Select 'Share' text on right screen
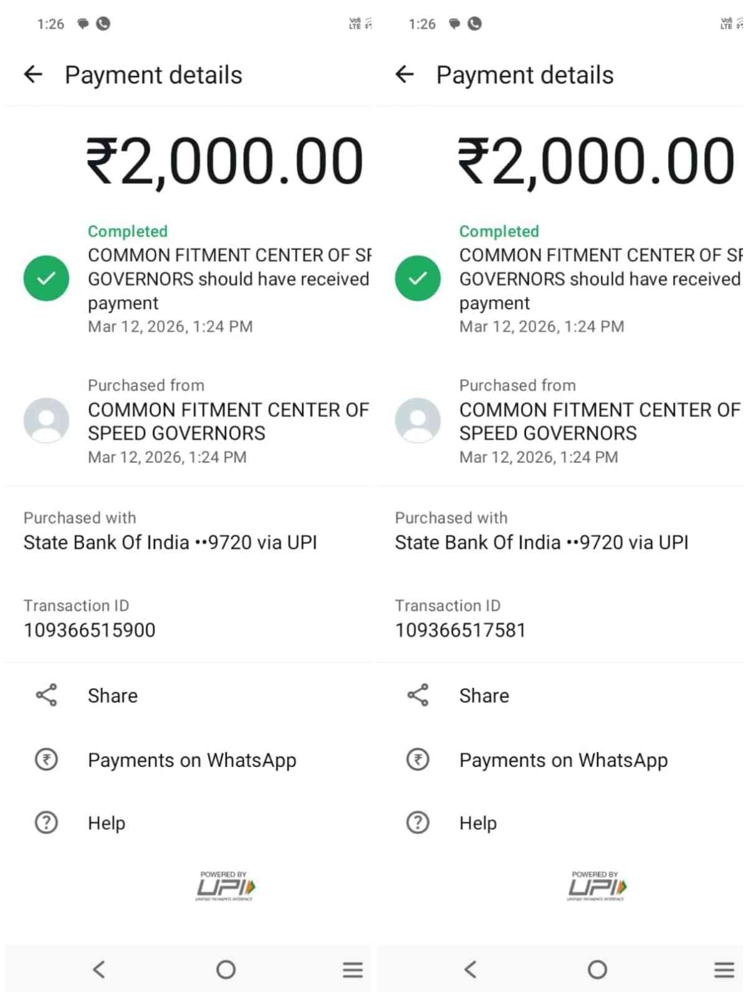Viewport: 748px width, 997px height. [484, 695]
